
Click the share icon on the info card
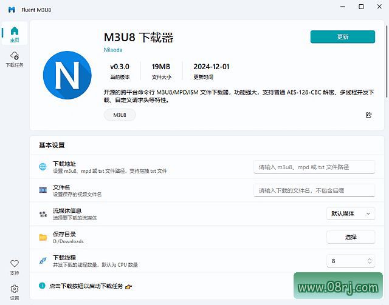click(x=368, y=115)
